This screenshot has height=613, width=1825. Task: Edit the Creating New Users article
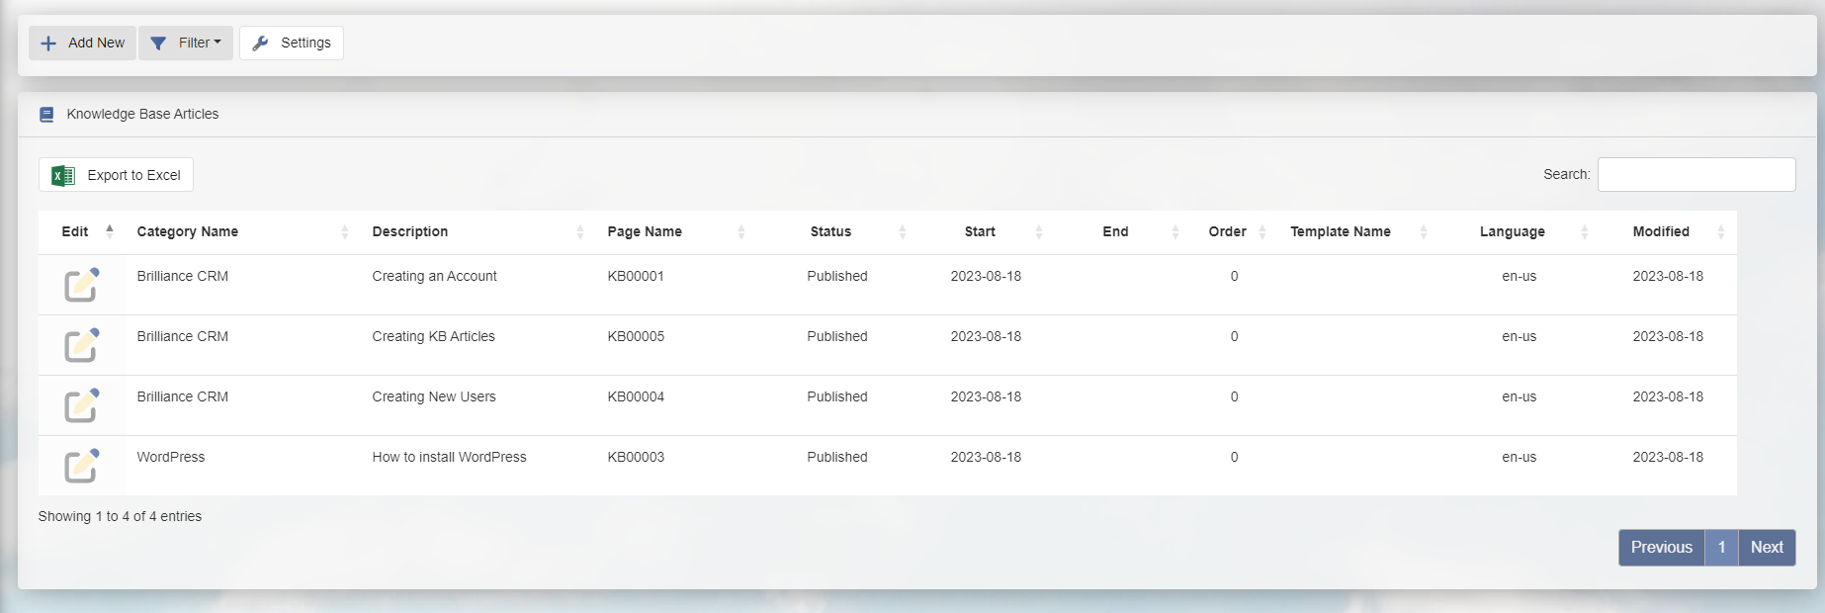point(82,405)
